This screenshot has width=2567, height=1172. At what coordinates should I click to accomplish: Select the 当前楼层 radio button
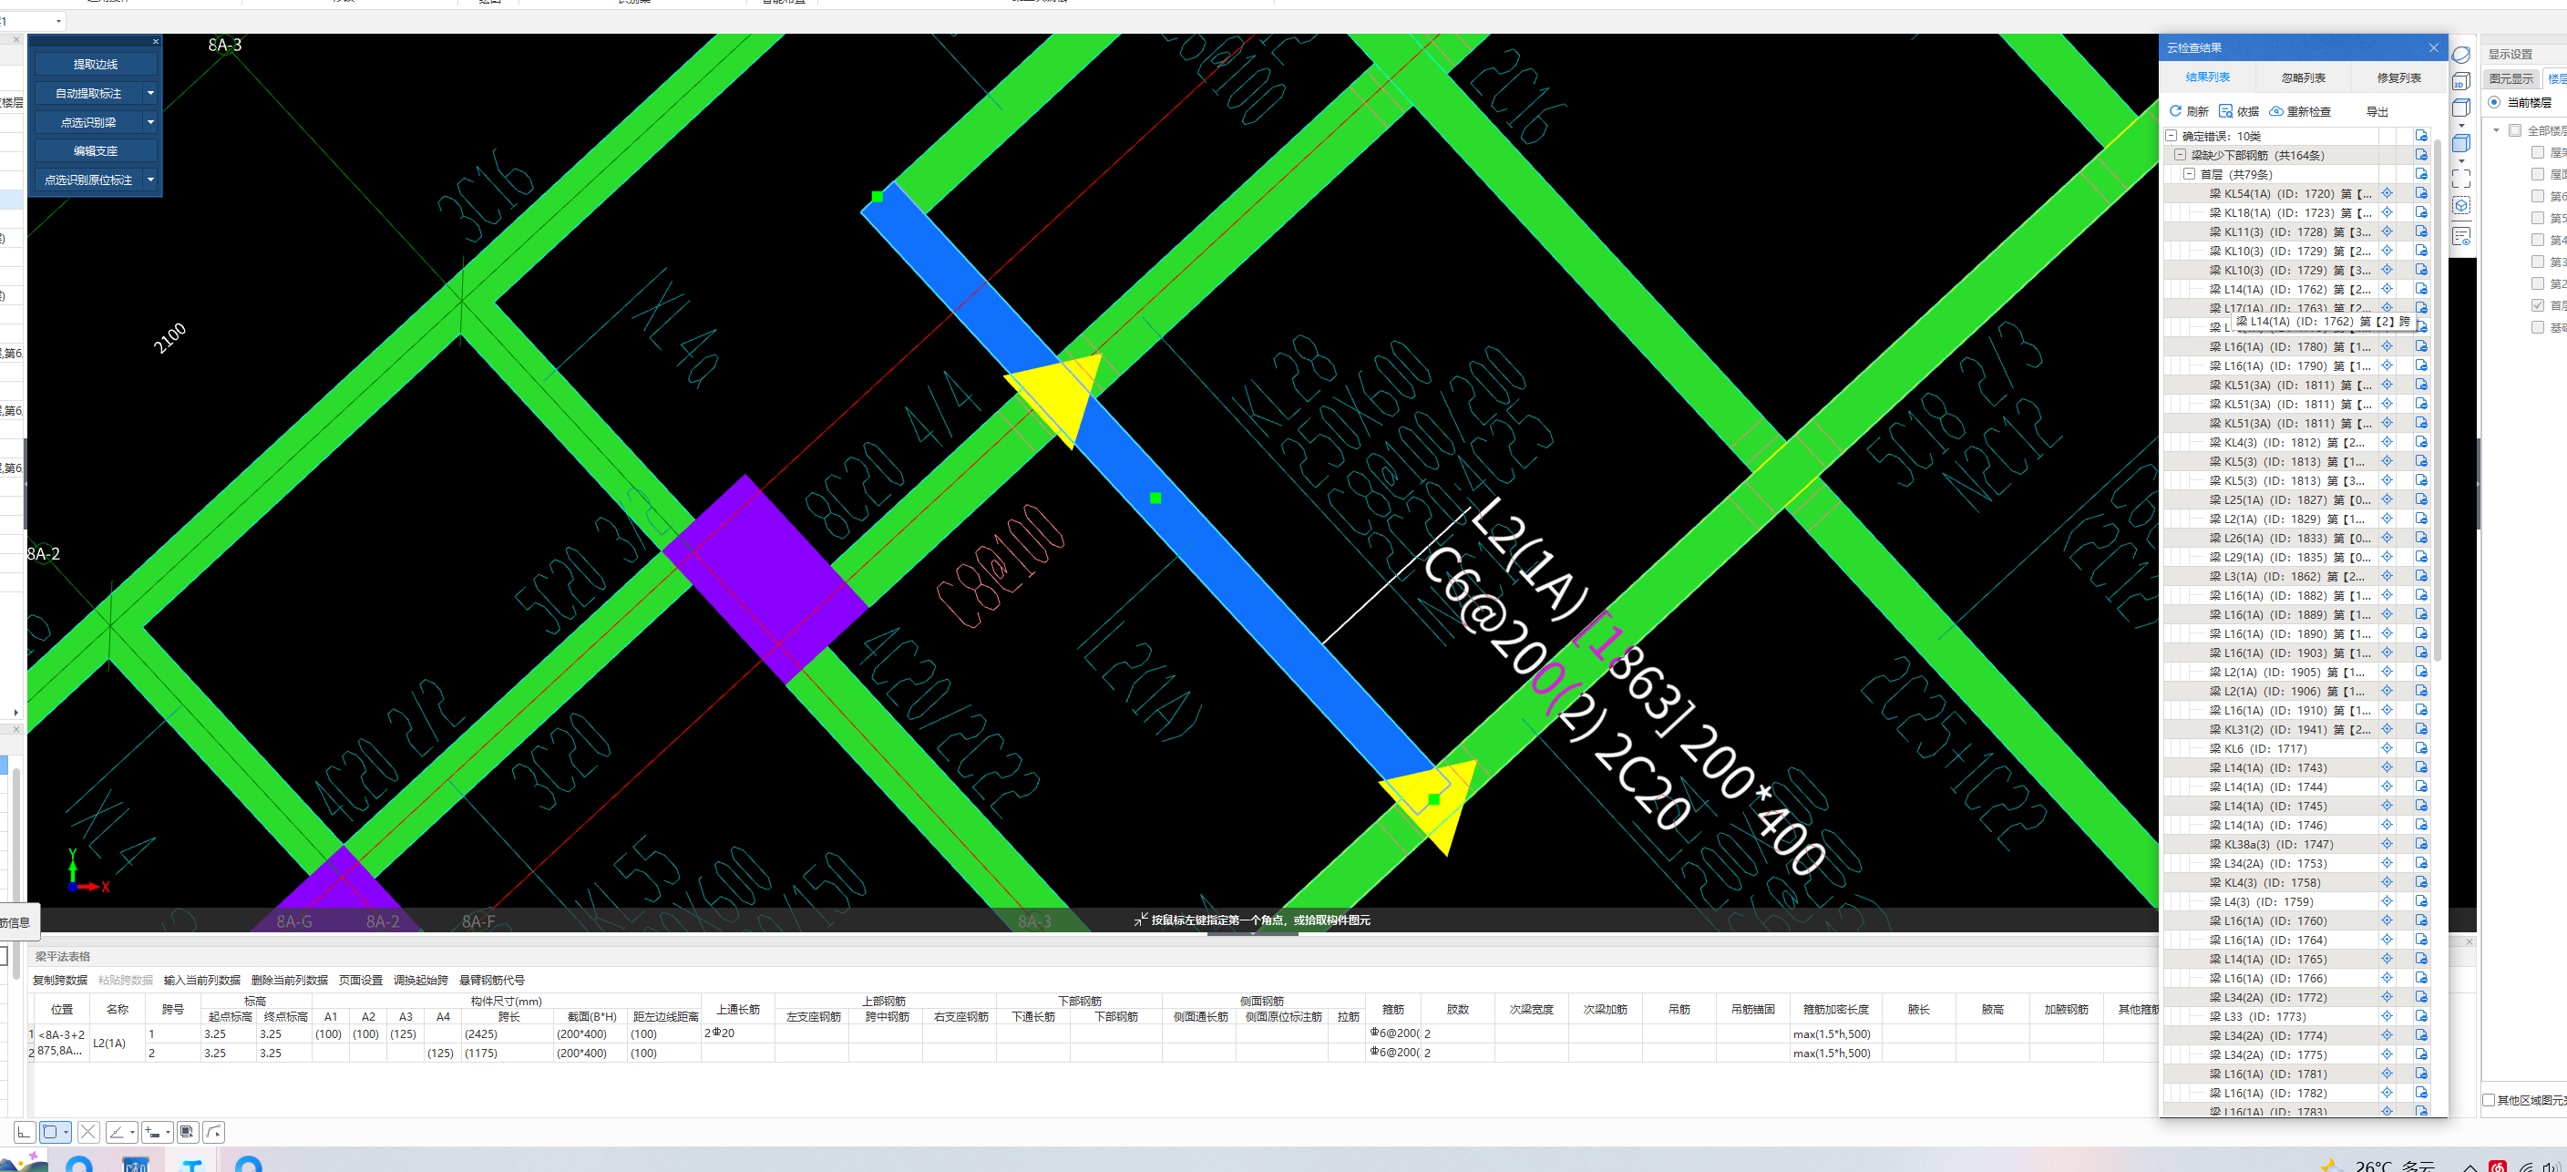[x=2493, y=103]
